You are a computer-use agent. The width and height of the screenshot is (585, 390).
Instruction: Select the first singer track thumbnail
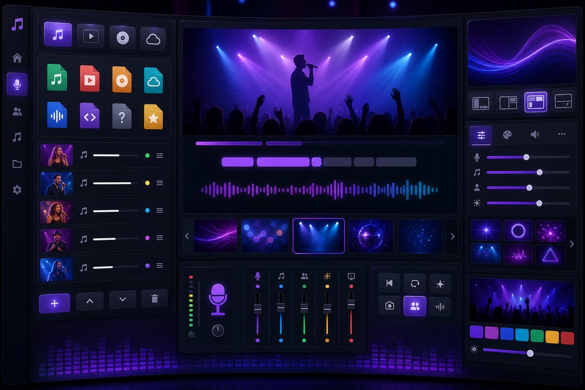57,155
